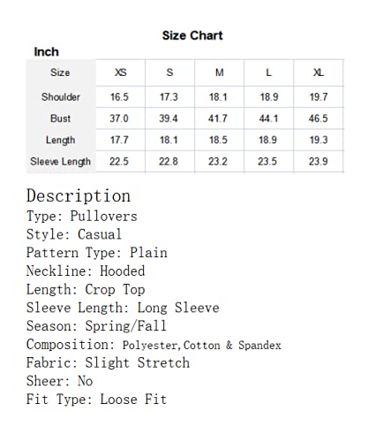This screenshot has height=442, width=368.
Task: Click the Description heading
Action: (79, 196)
